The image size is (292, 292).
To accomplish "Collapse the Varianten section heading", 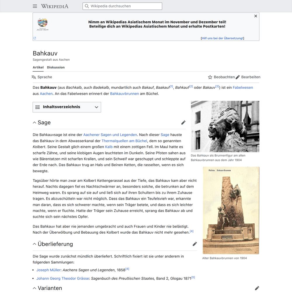I will click(x=34, y=288).
